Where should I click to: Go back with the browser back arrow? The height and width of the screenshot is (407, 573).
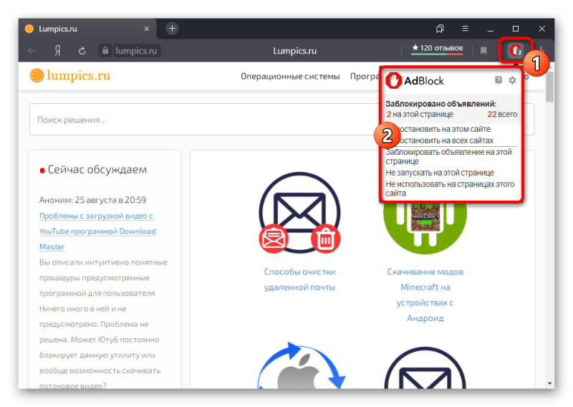(x=32, y=50)
